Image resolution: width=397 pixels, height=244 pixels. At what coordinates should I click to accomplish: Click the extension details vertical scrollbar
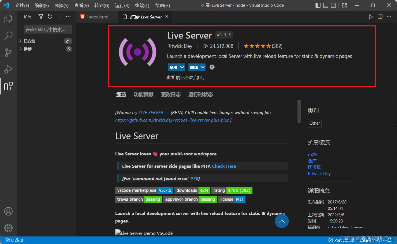pyautogui.click(x=299, y=112)
